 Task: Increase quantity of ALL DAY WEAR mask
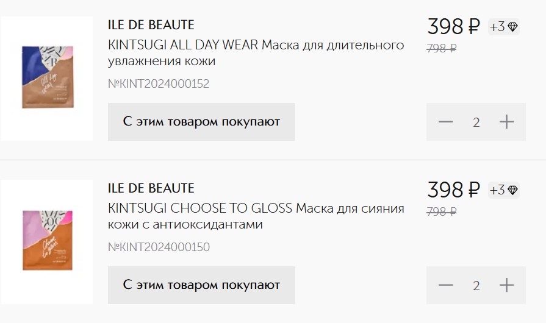[x=506, y=122]
